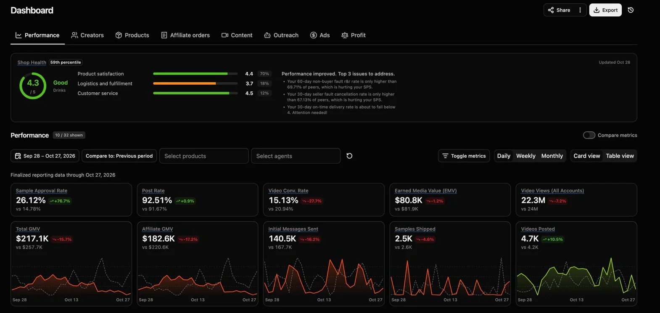This screenshot has height=313, width=660.
Task: Click the Affiliate orders document icon
Action: point(164,35)
